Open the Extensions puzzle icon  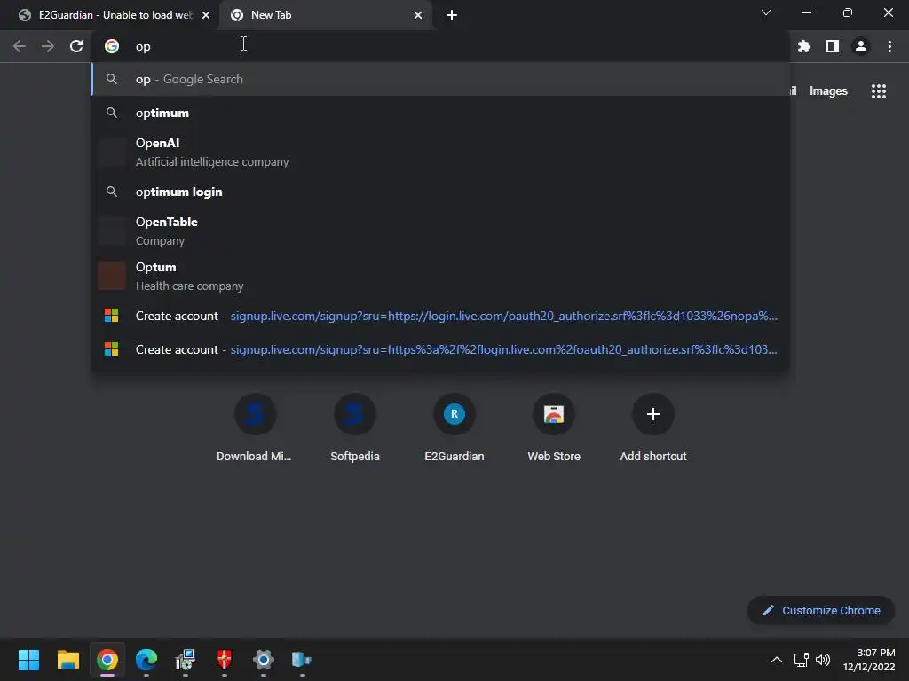point(804,46)
